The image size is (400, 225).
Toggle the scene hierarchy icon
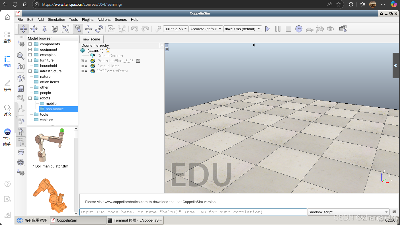coord(21,142)
